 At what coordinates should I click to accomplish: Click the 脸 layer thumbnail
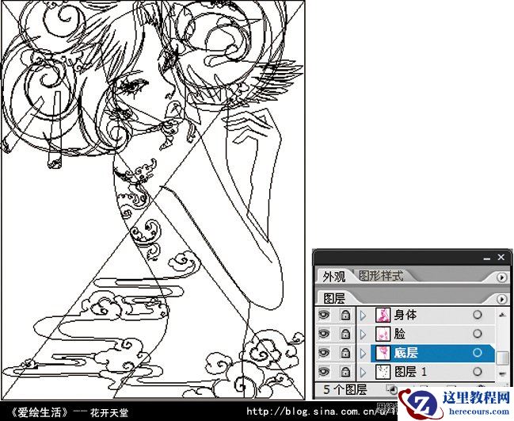(x=383, y=334)
